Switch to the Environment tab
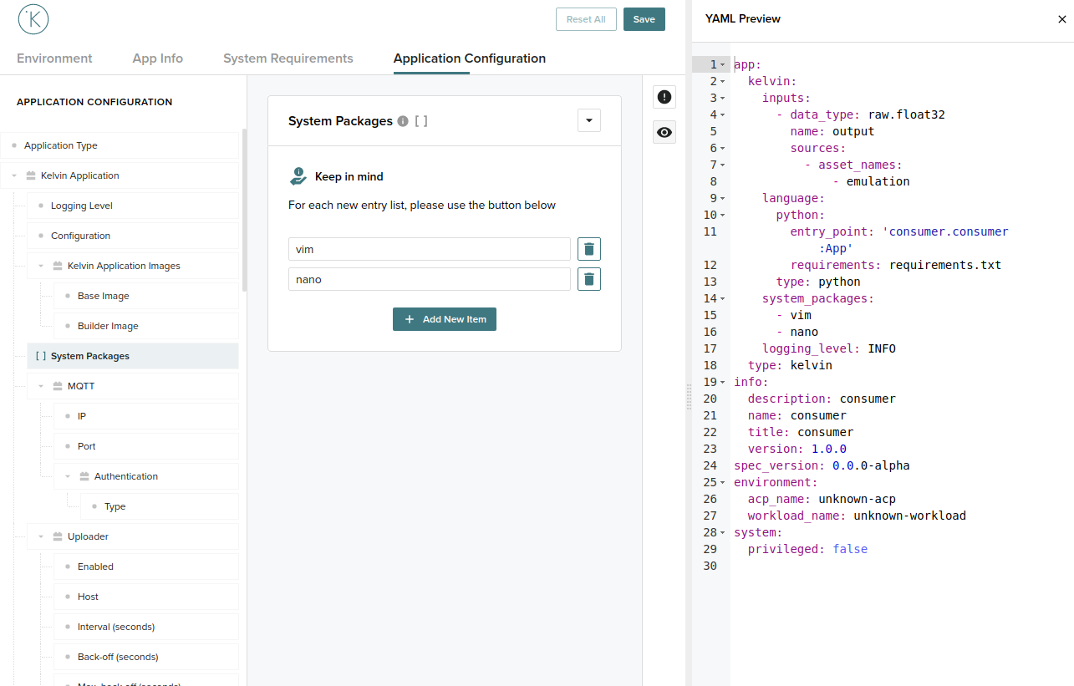This screenshot has height=686, width=1074. tap(54, 58)
